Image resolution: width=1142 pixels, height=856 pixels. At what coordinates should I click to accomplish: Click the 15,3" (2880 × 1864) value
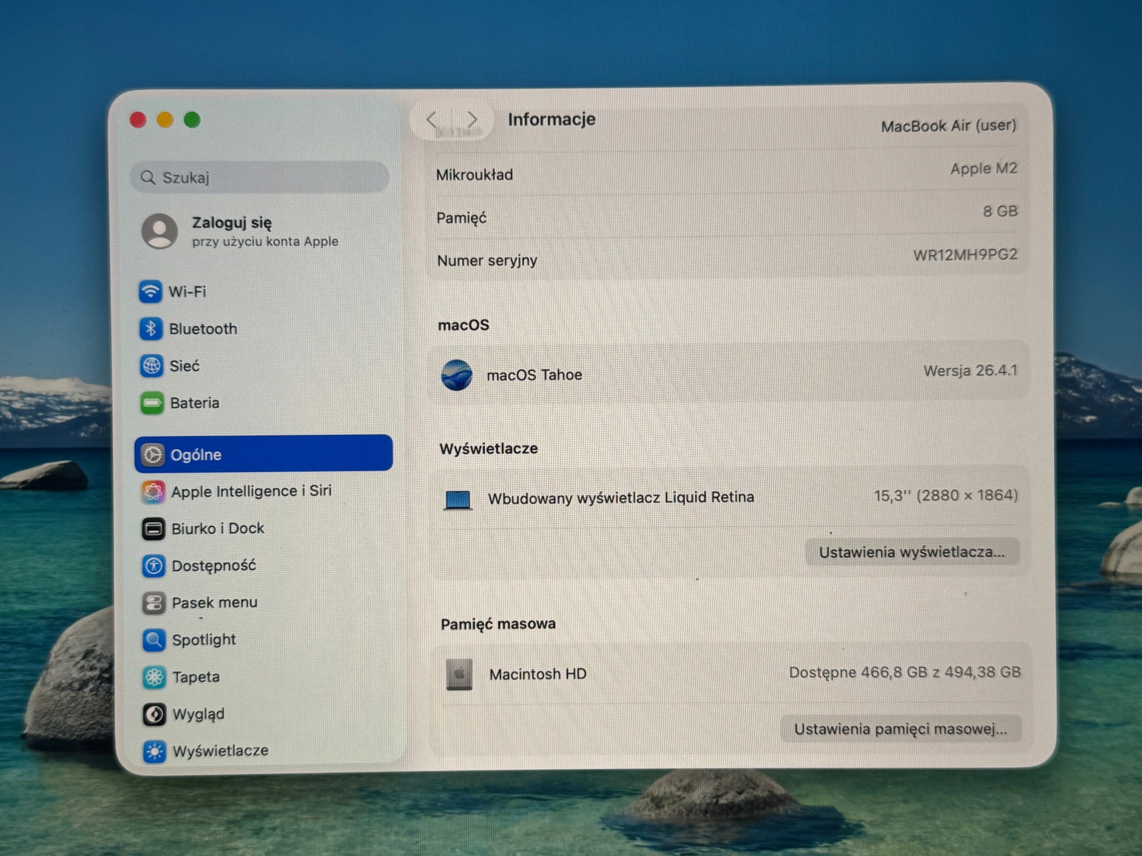pyautogui.click(x=946, y=495)
